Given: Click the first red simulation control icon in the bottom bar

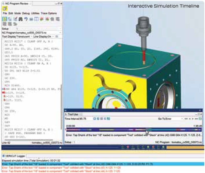Looking at the screenshot, I should tap(128, 147).
